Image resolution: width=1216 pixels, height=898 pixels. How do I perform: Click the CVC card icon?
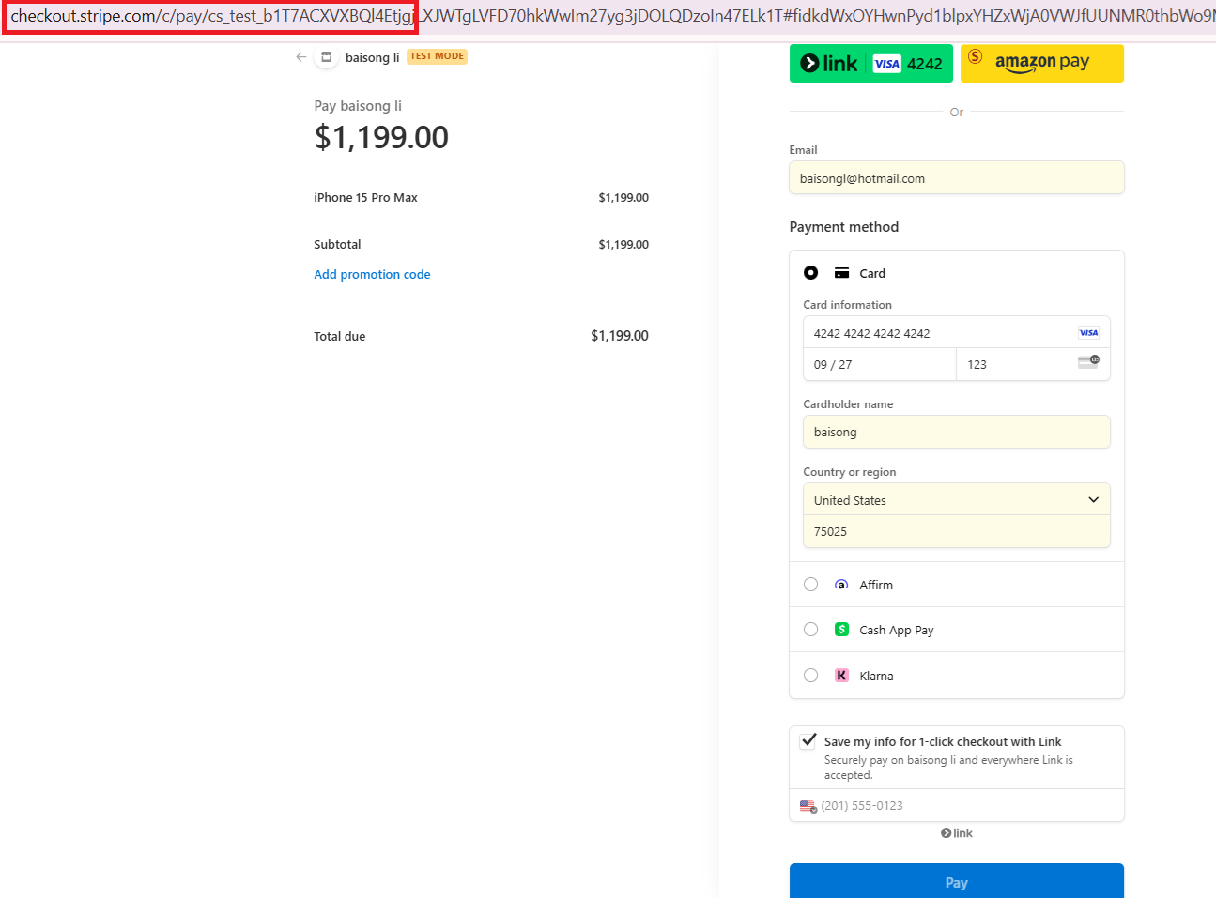1088,362
